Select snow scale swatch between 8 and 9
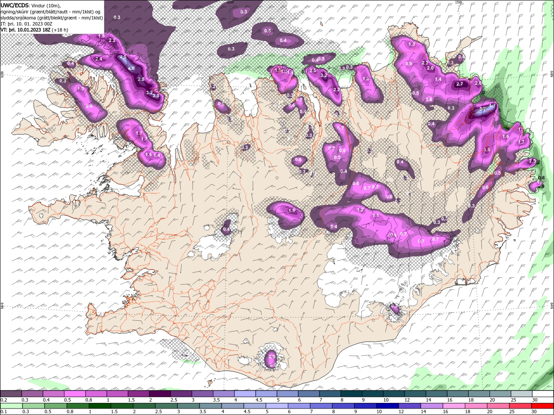The width and height of the screenshot is (554, 415). [351, 394]
